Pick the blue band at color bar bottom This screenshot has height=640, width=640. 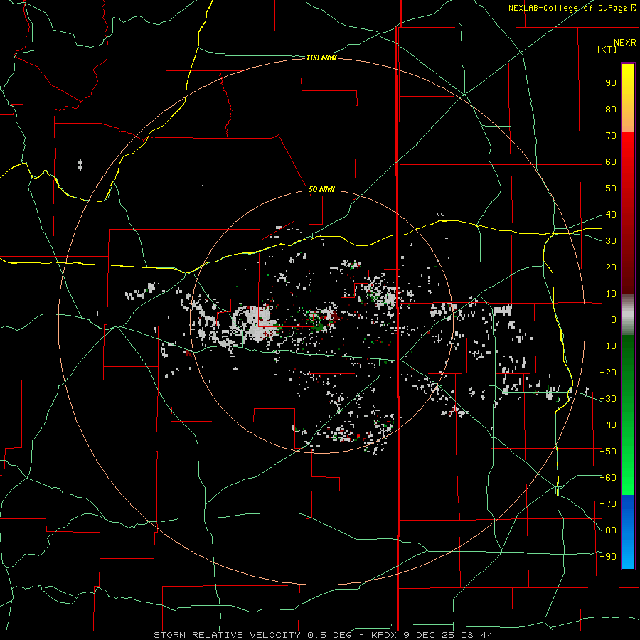(628, 532)
